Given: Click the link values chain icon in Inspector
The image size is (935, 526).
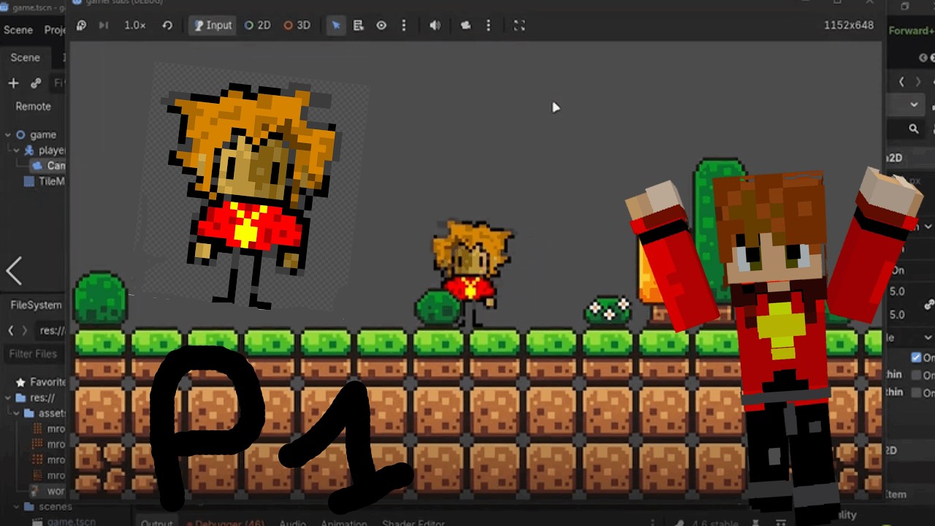Looking at the screenshot, I should [929, 304].
